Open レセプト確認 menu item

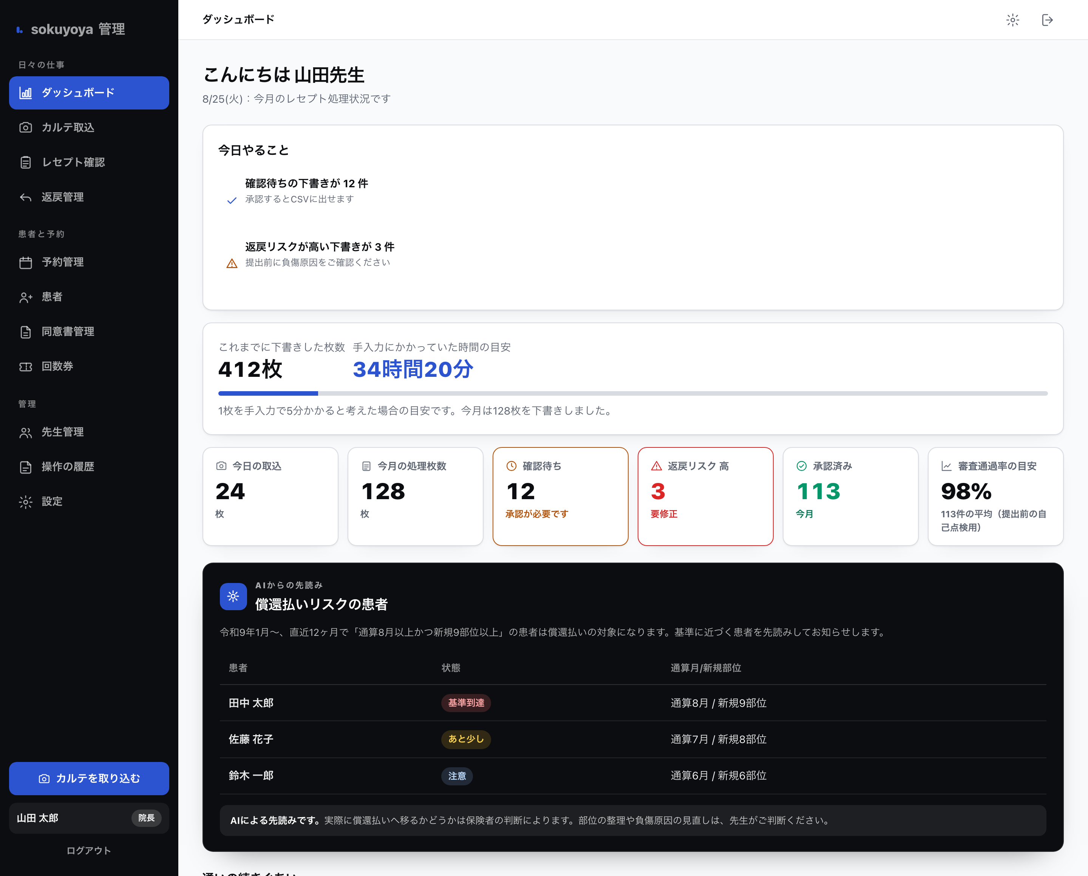point(89,162)
